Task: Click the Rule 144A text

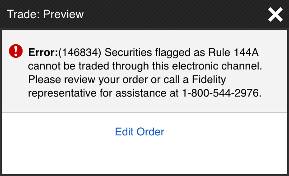Action: (233, 52)
